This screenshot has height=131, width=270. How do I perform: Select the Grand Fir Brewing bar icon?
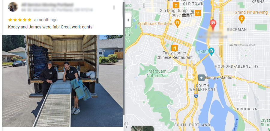point(241,18)
